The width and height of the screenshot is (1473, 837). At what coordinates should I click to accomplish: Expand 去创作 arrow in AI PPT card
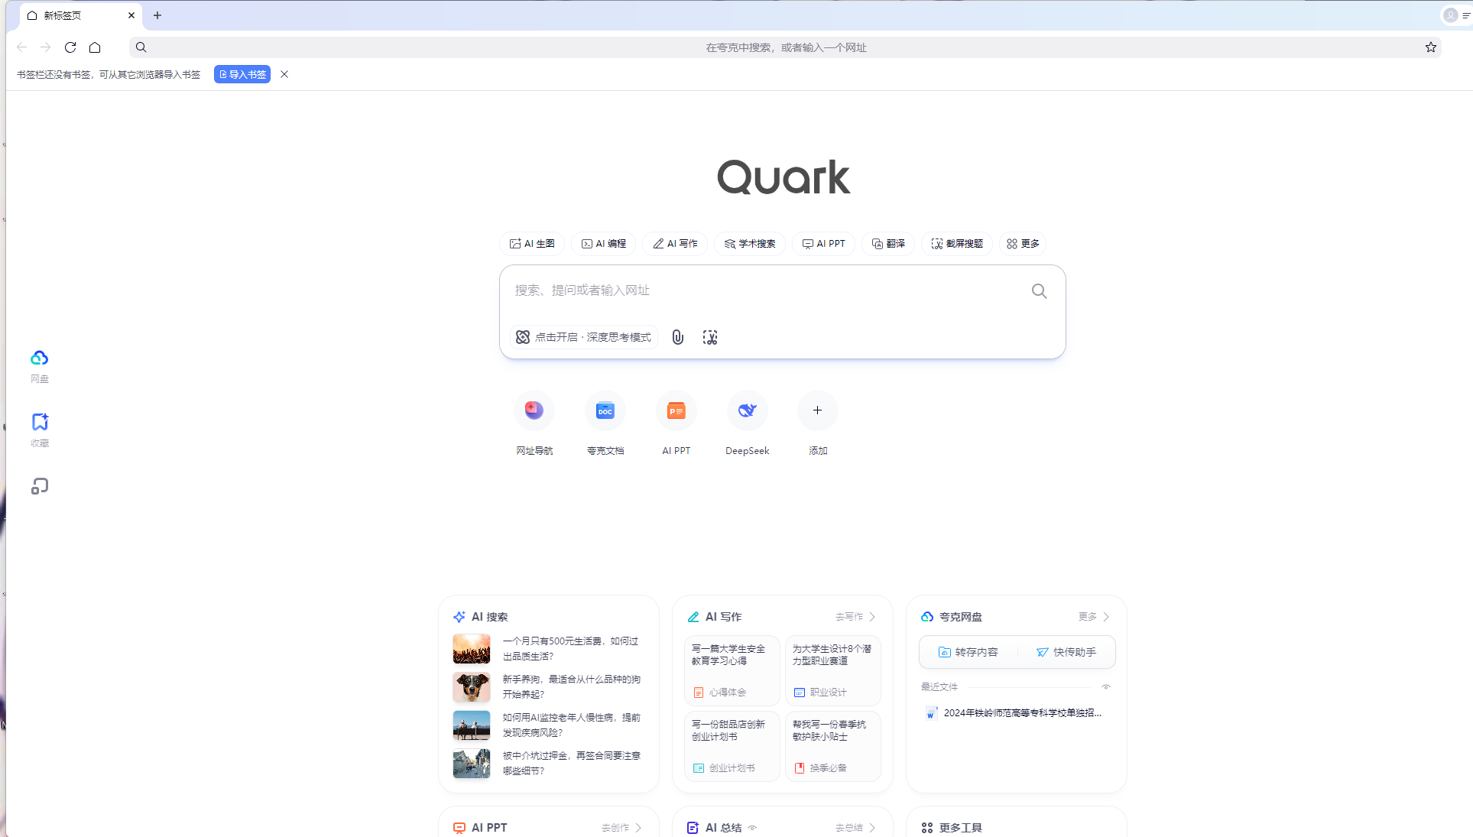pos(621,828)
